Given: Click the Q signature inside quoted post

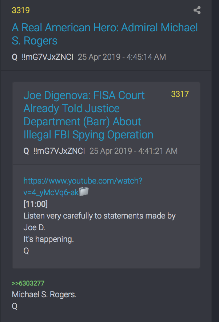Looking at the screenshot, I should (26, 251).
